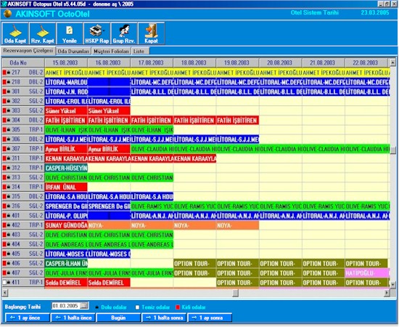Advance with 1 ay sonra button
The width and height of the screenshot is (399, 327).
[x=210, y=318]
